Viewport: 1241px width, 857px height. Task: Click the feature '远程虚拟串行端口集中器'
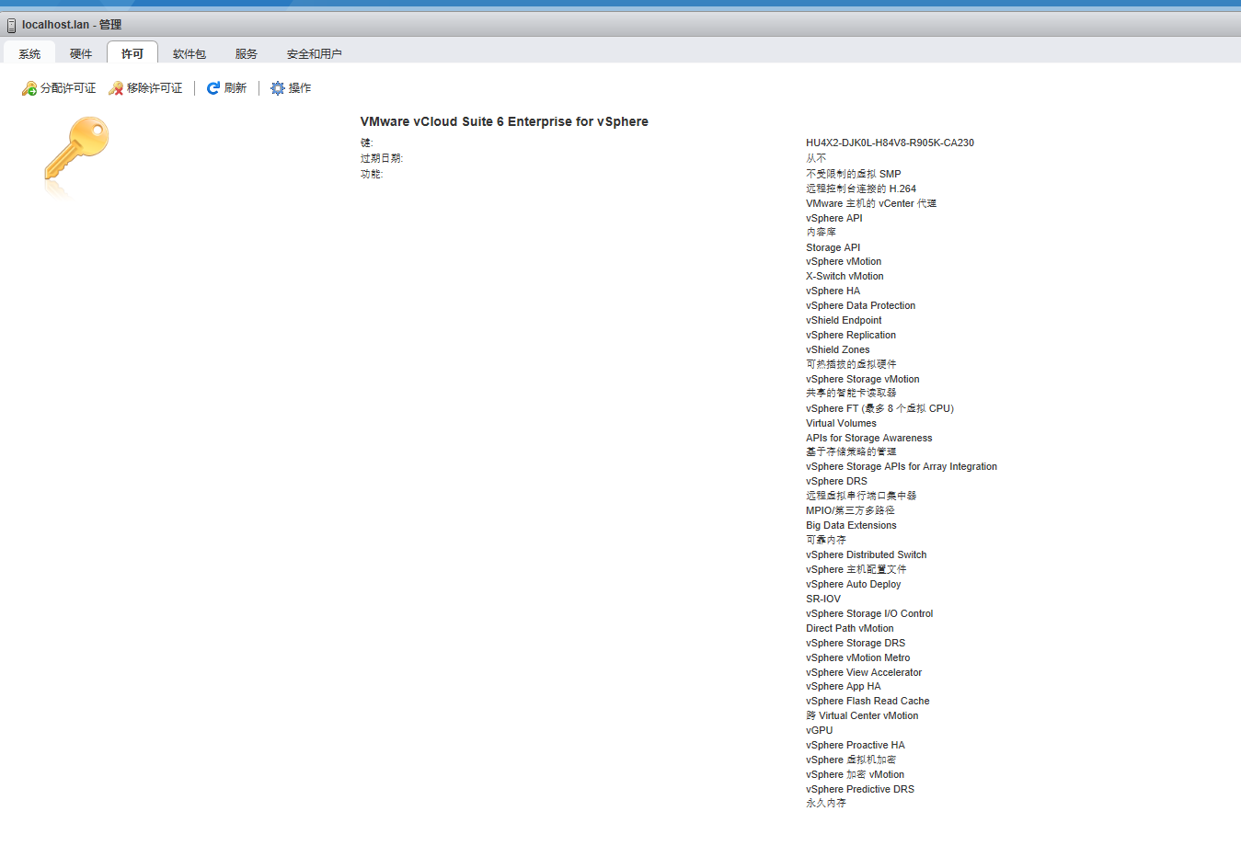[x=861, y=496]
